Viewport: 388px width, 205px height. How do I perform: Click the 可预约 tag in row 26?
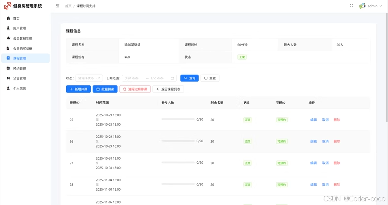pyautogui.click(x=281, y=141)
